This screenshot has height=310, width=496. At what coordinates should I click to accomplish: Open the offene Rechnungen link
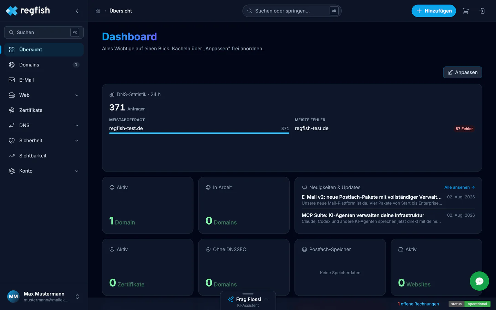418,304
